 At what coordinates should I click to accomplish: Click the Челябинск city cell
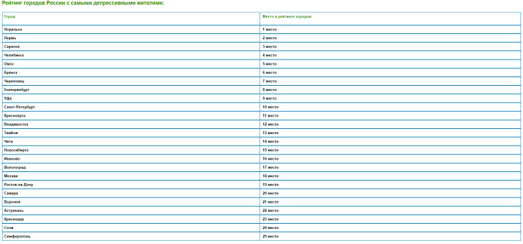click(x=131, y=56)
